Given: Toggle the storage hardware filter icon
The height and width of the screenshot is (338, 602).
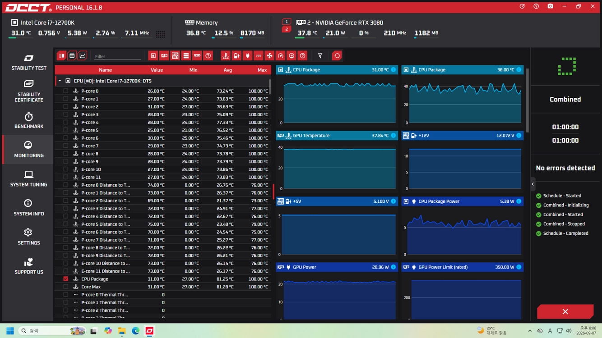Looking at the screenshot, I should (186, 56).
